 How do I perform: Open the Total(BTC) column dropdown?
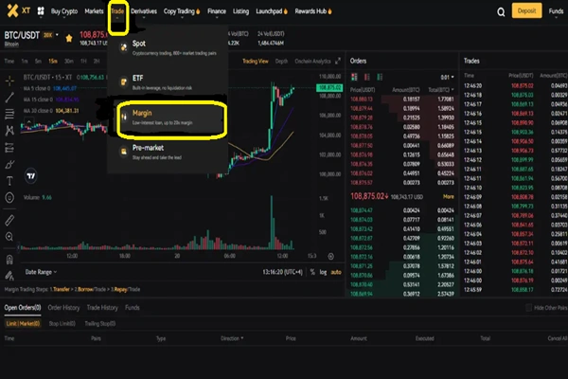pyautogui.click(x=441, y=90)
